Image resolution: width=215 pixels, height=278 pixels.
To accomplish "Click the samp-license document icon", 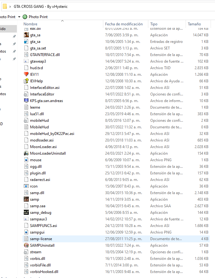I will click(x=26, y=239).
